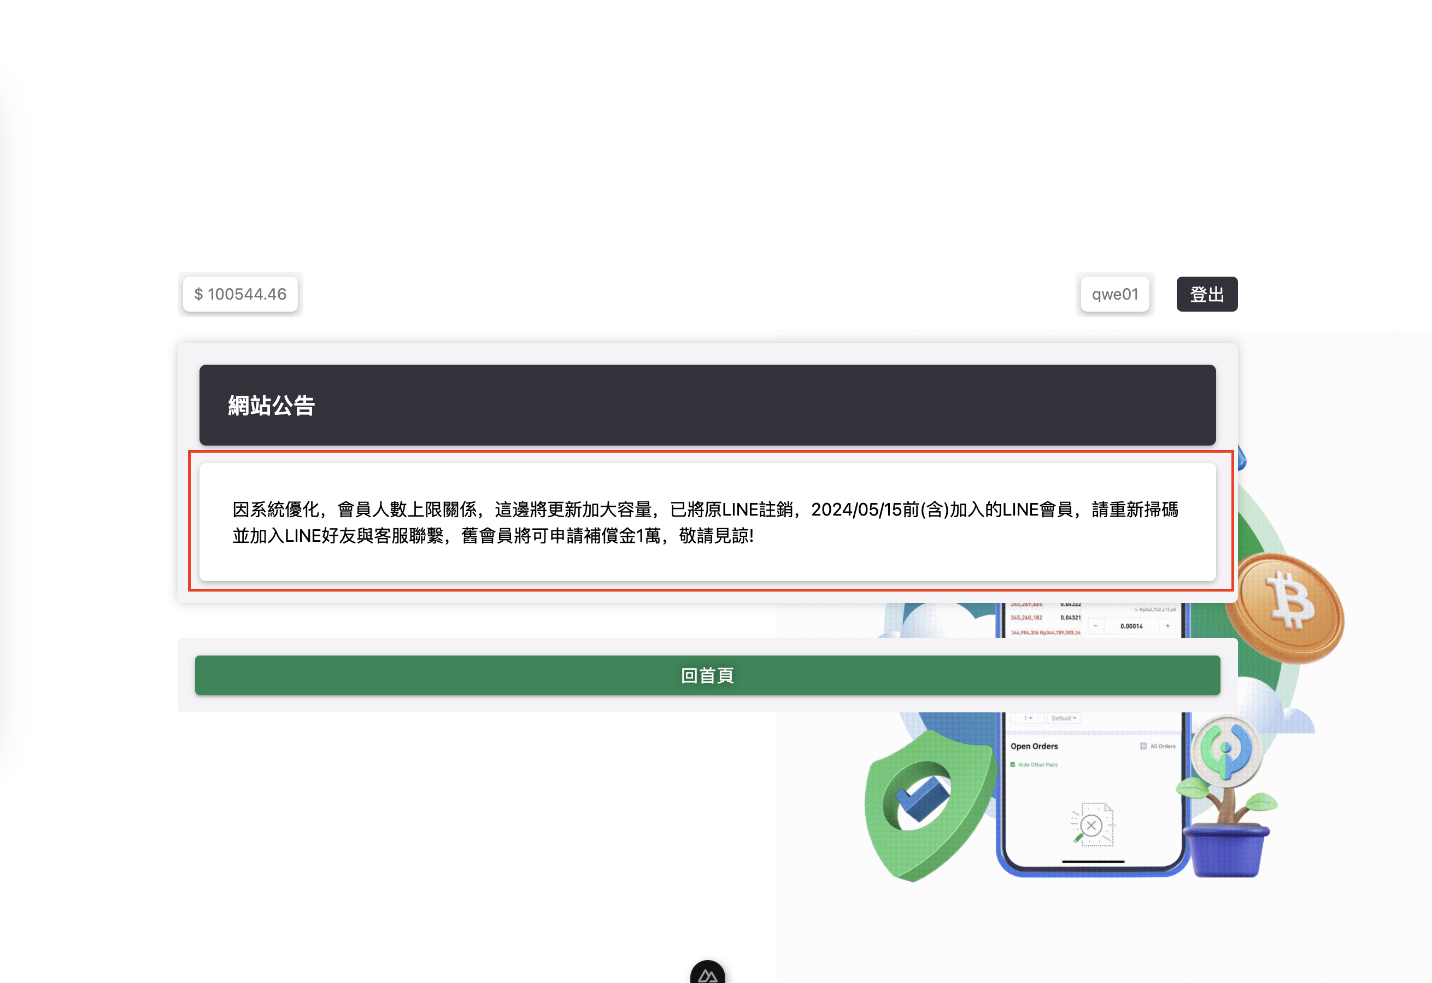1432x983 pixels.
Task: Click the 0.00014 amount field
Action: [x=1131, y=626]
